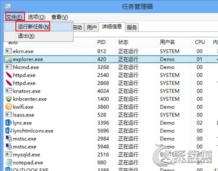Click the explorer.exe folder icon

pos(9,59)
